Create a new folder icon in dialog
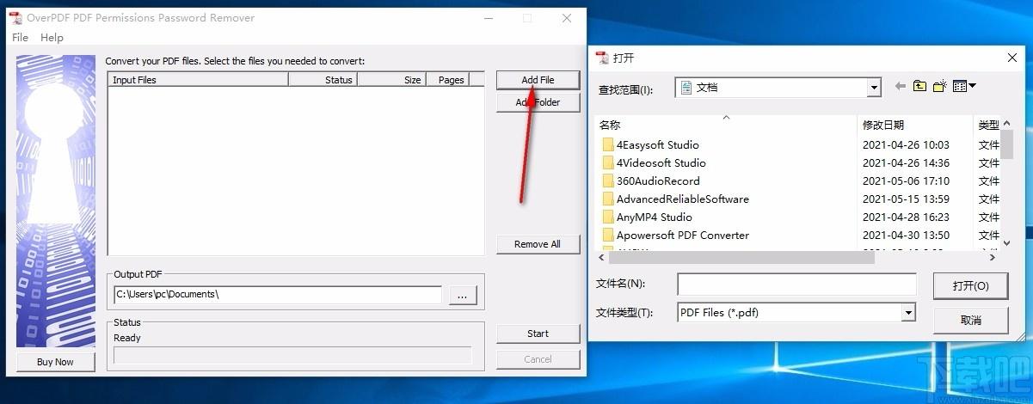 click(940, 86)
